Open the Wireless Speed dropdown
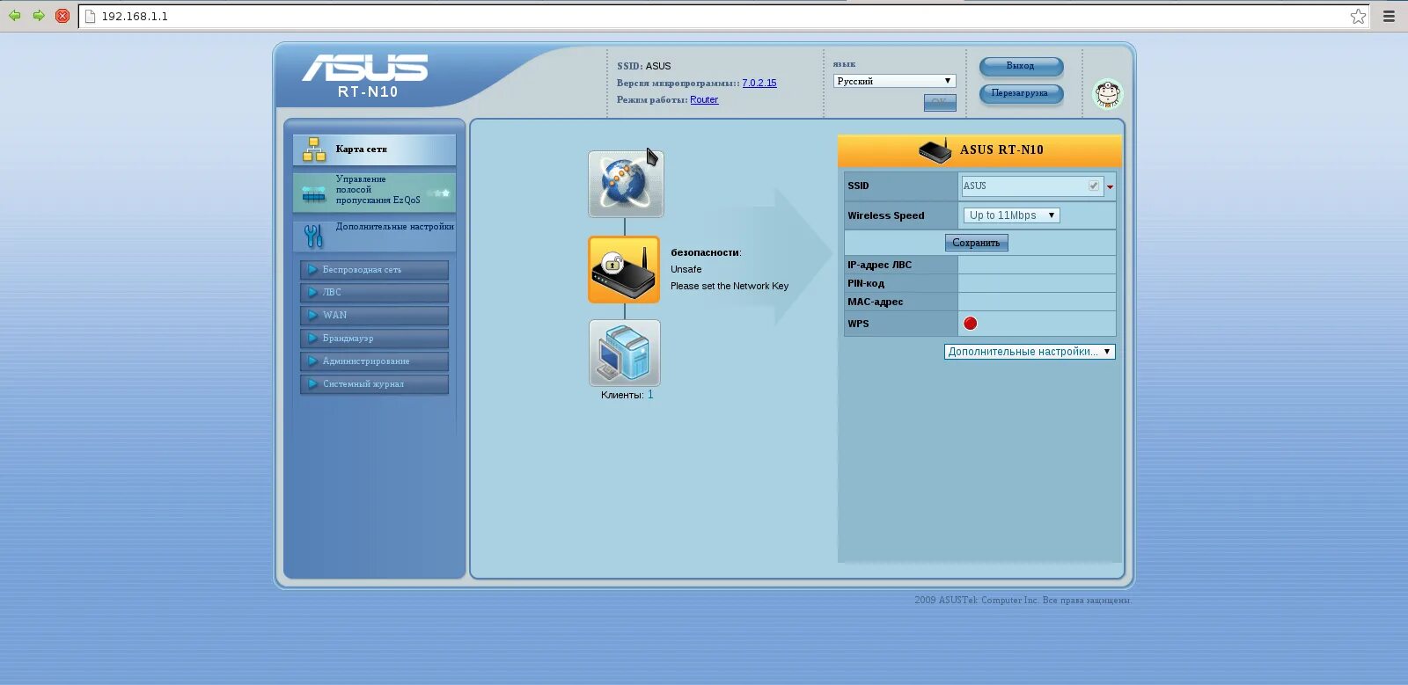The height and width of the screenshot is (685, 1408). [1011, 215]
